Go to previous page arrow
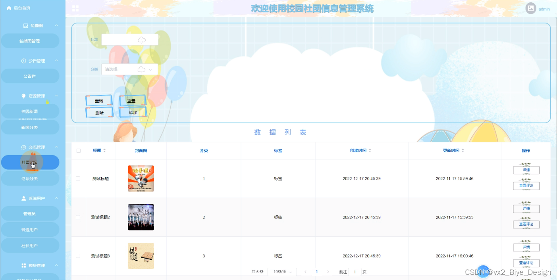This screenshot has height=280, width=557. (305, 272)
